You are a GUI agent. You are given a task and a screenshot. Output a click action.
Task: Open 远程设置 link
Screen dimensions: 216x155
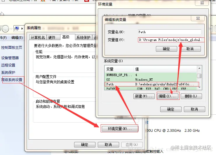(x=8, y=65)
